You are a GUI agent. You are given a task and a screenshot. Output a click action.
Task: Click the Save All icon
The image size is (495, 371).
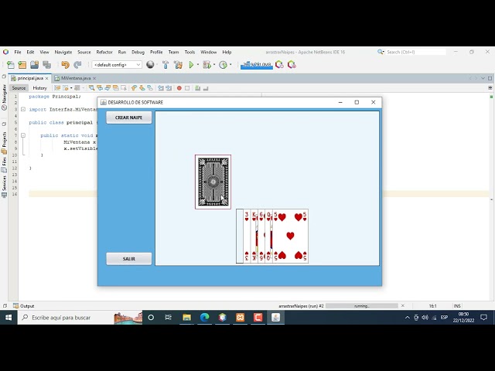pyautogui.click(x=46, y=65)
